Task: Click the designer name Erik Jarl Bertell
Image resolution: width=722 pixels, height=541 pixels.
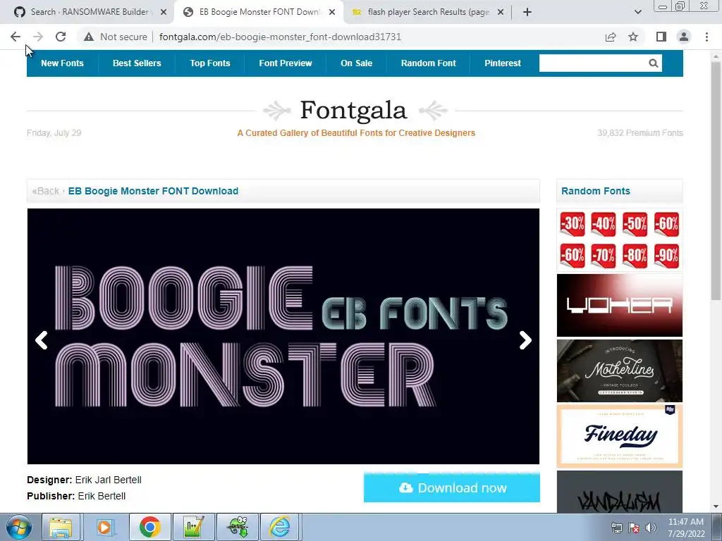Action: [108, 480]
